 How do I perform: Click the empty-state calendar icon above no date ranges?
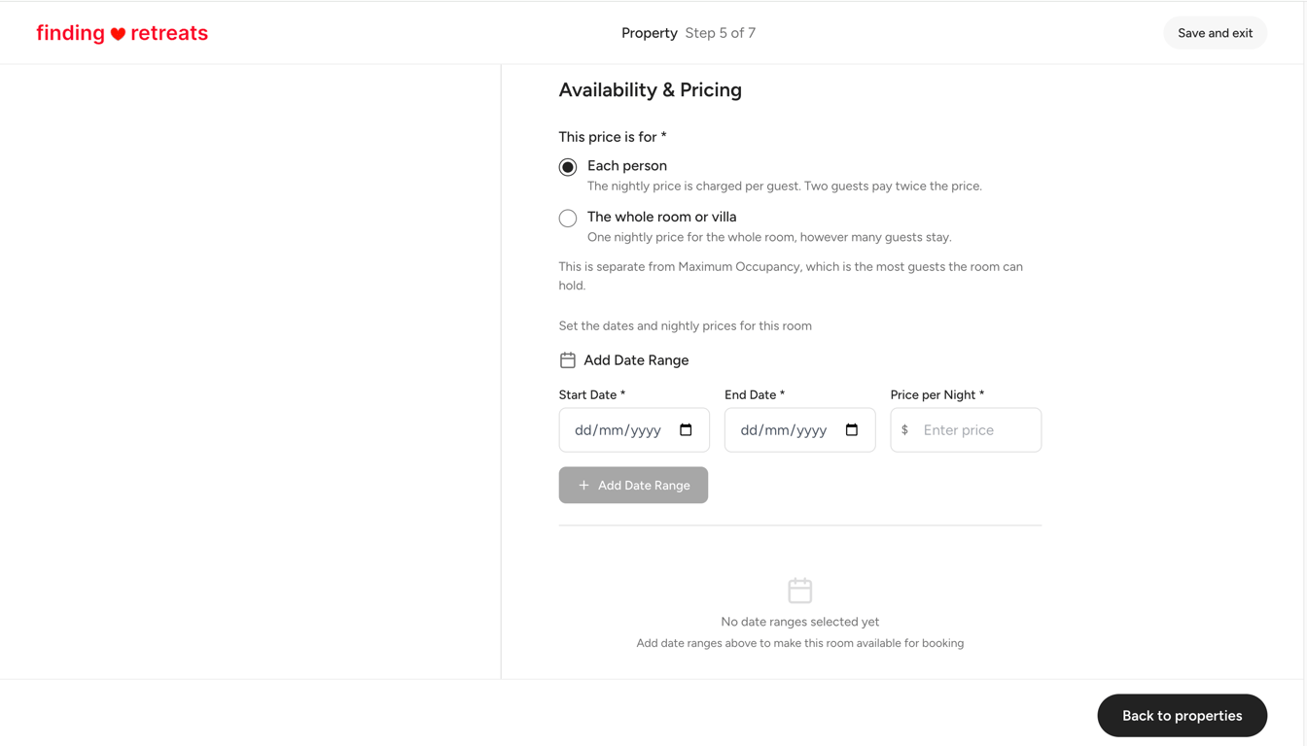click(800, 590)
